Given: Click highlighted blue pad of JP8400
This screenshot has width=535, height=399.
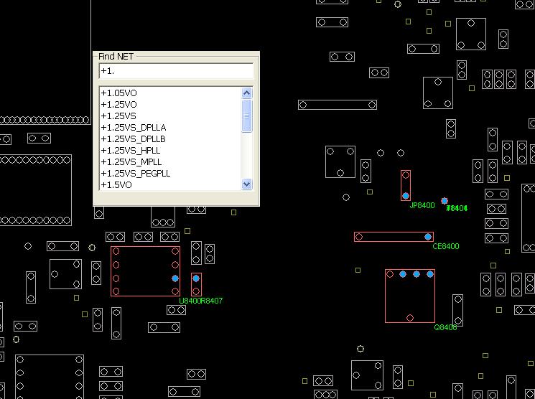Looking at the screenshot, I should click(x=405, y=196).
